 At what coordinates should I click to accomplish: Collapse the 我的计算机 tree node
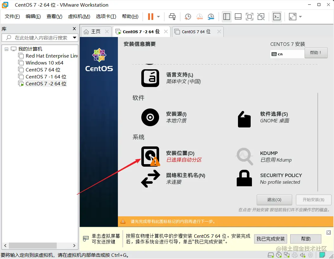coord(7,49)
